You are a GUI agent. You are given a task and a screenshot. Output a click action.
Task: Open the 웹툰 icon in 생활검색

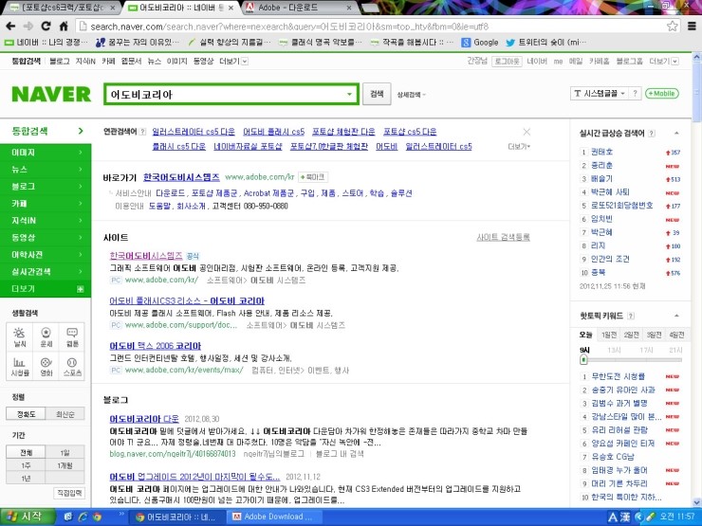(72, 337)
